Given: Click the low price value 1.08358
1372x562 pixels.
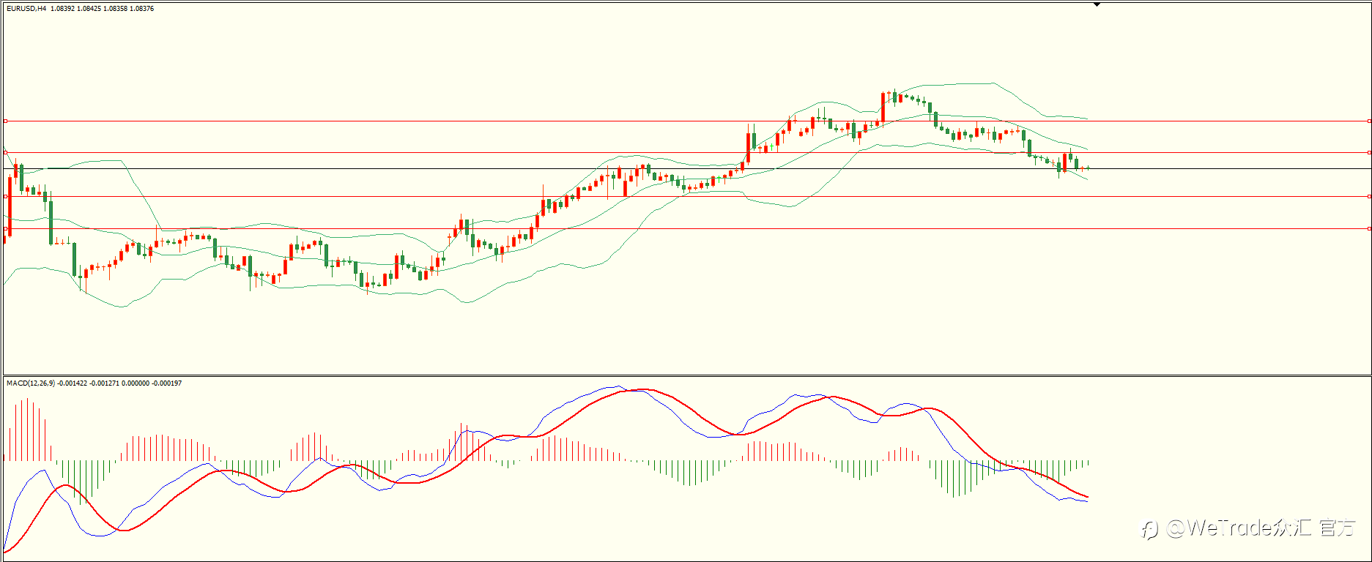Looking at the screenshot, I should (115, 9).
